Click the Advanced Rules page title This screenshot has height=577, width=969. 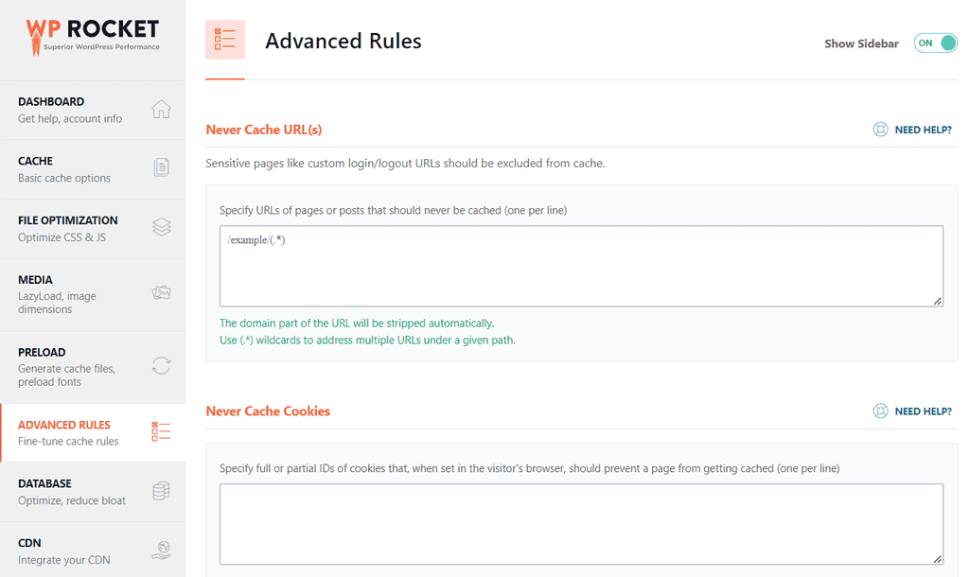coord(344,41)
